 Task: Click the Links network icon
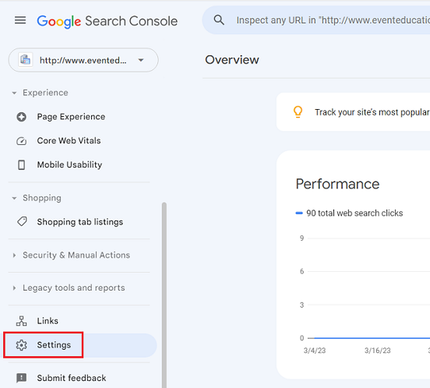21,321
